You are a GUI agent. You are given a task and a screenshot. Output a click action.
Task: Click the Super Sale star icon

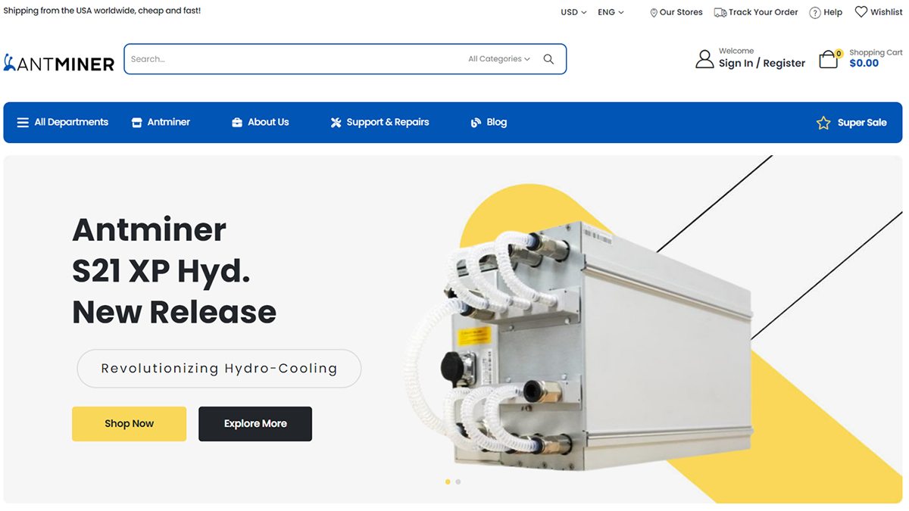(823, 122)
